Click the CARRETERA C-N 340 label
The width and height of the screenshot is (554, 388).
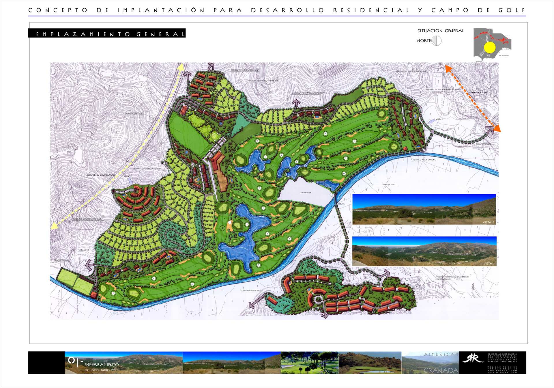[478, 93]
